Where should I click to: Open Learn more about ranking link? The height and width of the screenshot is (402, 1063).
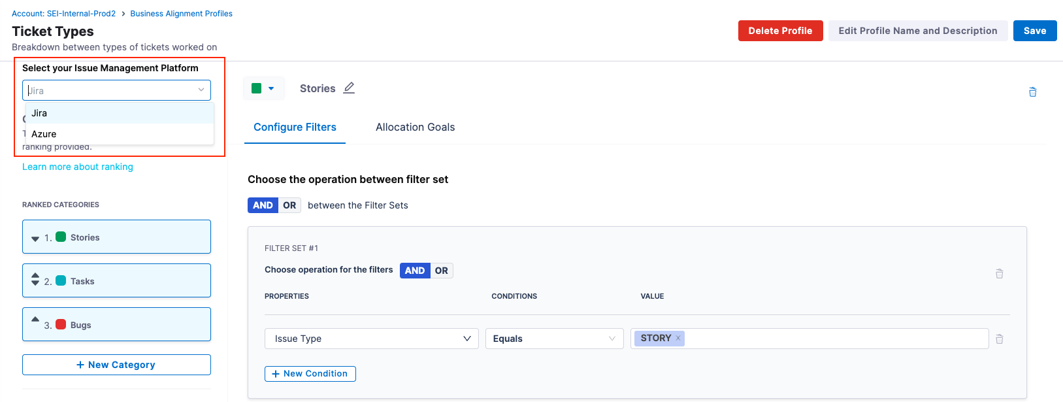coord(78,167)
